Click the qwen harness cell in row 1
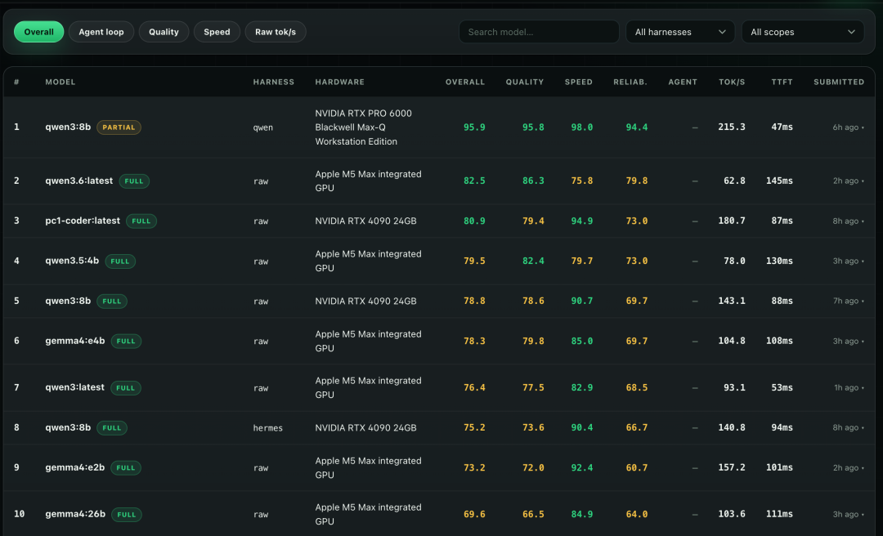 tap(263, 127)
